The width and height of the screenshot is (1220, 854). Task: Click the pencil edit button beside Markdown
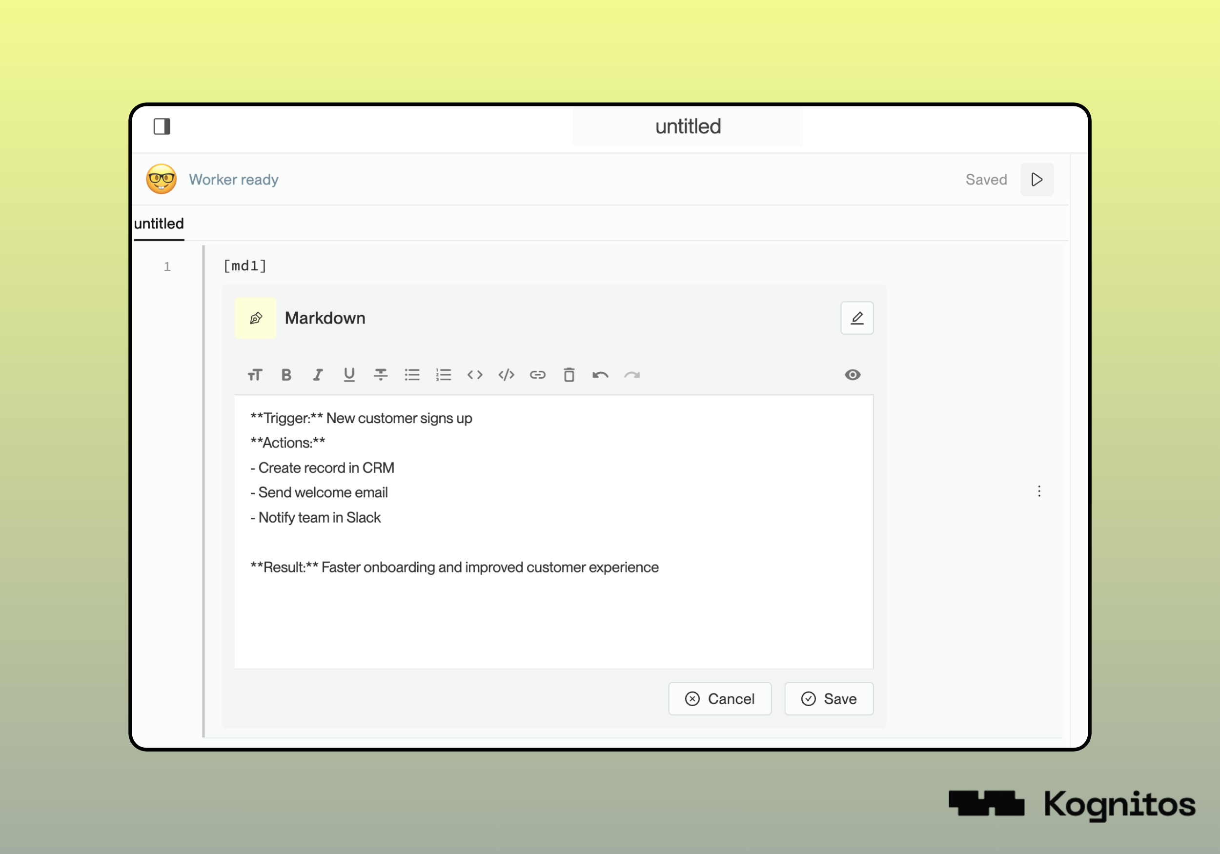[x=856, y=318]
